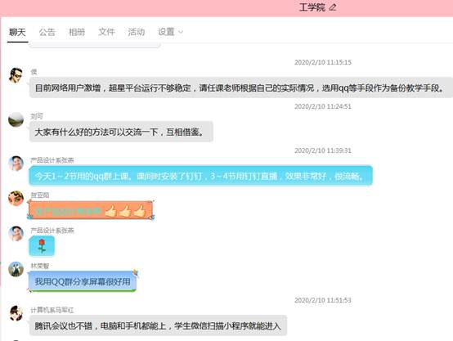Select the message about 超星平台运行不够稳定
This screenshot has height=341, width=453.
241,87
